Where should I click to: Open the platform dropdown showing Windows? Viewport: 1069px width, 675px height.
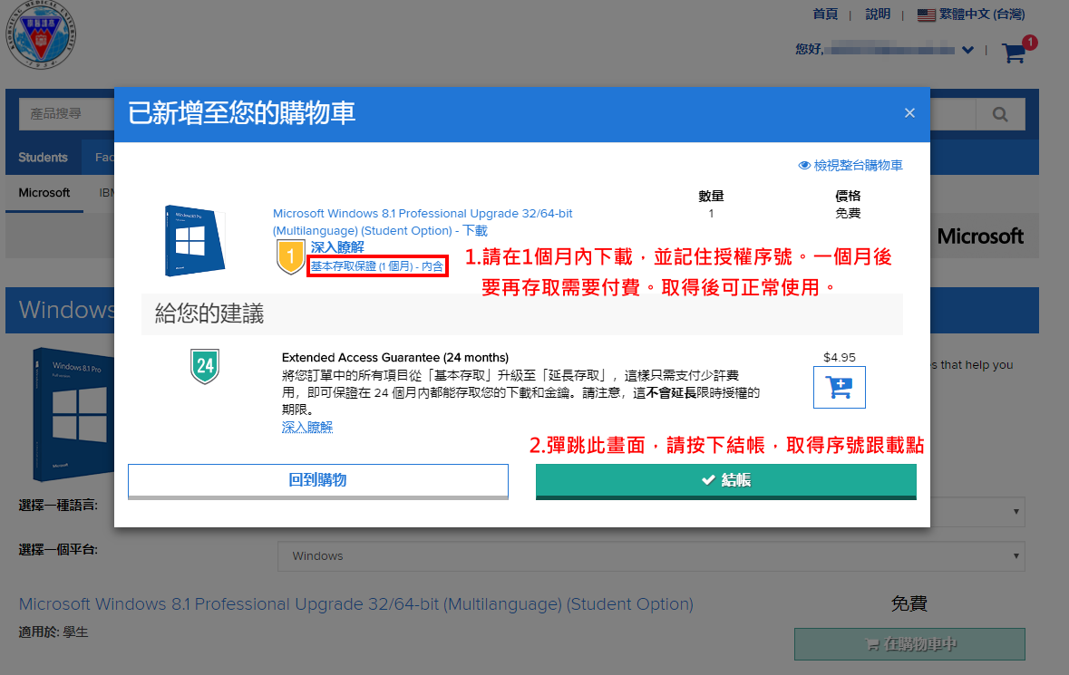[x=651, y=556]
